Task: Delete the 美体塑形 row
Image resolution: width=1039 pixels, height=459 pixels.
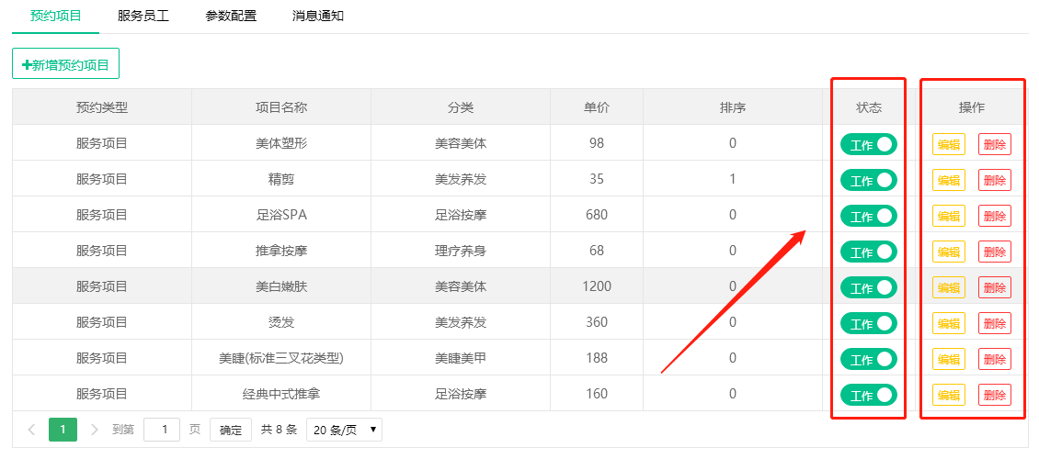Action: pos(995,144)
